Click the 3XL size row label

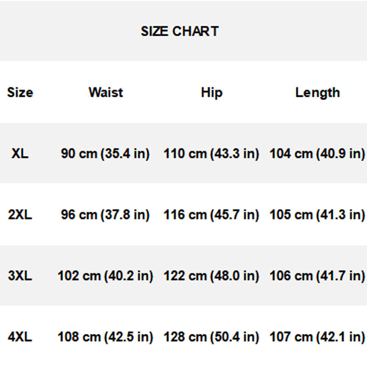[x=20, y=276]
